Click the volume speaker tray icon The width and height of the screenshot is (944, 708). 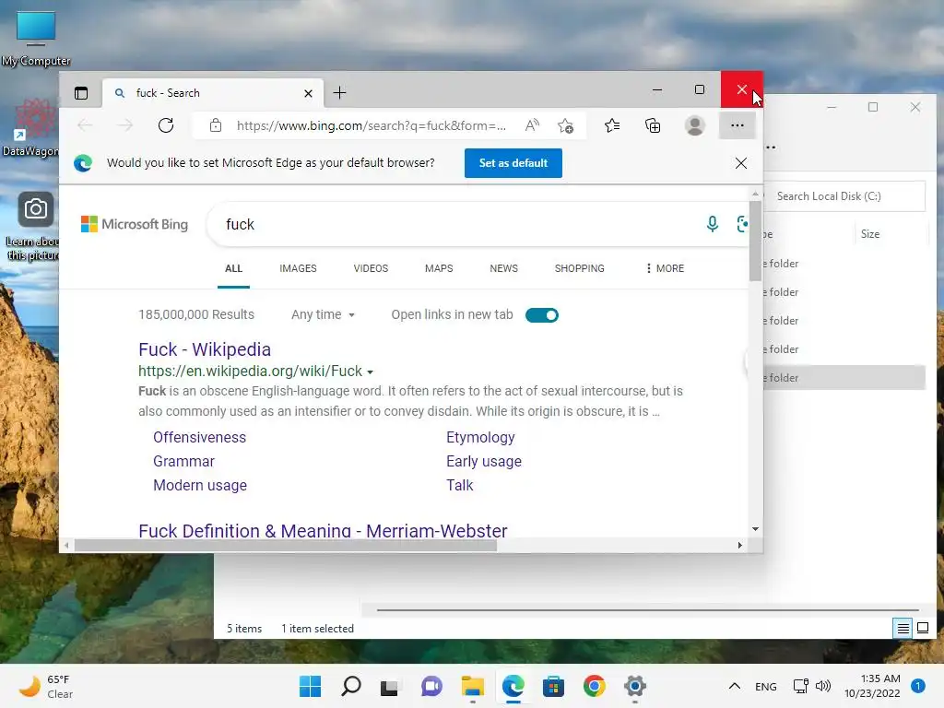[x=823, y=686]
